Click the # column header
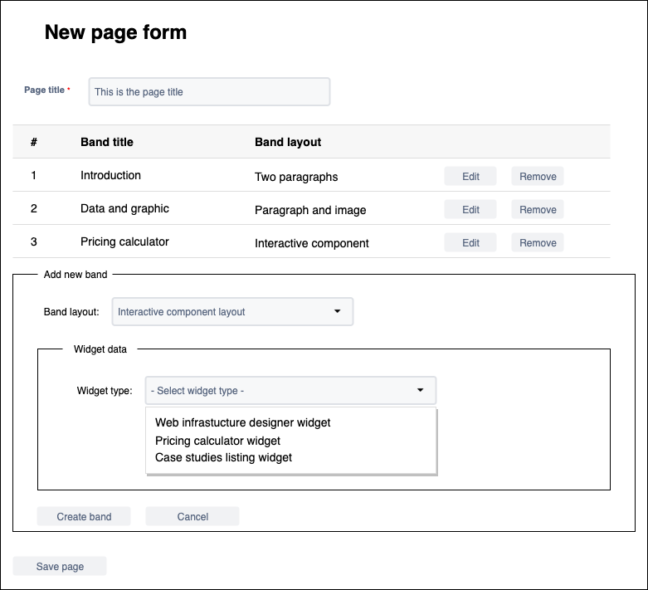 point(34,142)
